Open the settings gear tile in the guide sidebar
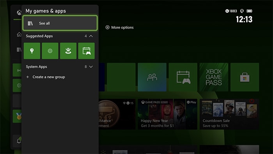Screen dimensions: 273x154 pos(17,86)
